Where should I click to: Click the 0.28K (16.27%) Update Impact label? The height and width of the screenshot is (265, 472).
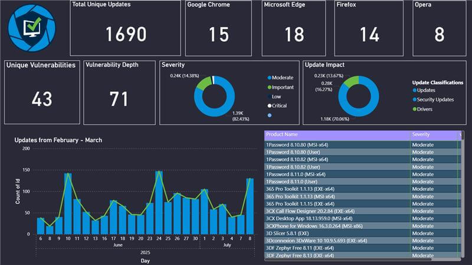pos(324,87)
